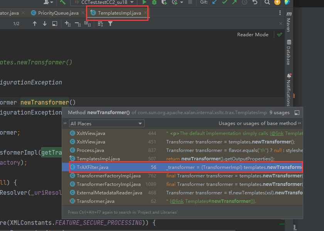The height and width of the screenshot is (231, 324).
Task: Click the Git Rollback undo icon
Action: coord(255,2)
